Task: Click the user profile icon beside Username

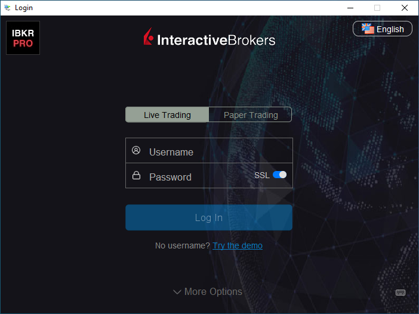Action: coord(136,151)
